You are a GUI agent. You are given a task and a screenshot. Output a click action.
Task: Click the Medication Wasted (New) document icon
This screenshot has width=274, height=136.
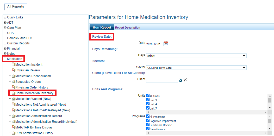point(13,99)
